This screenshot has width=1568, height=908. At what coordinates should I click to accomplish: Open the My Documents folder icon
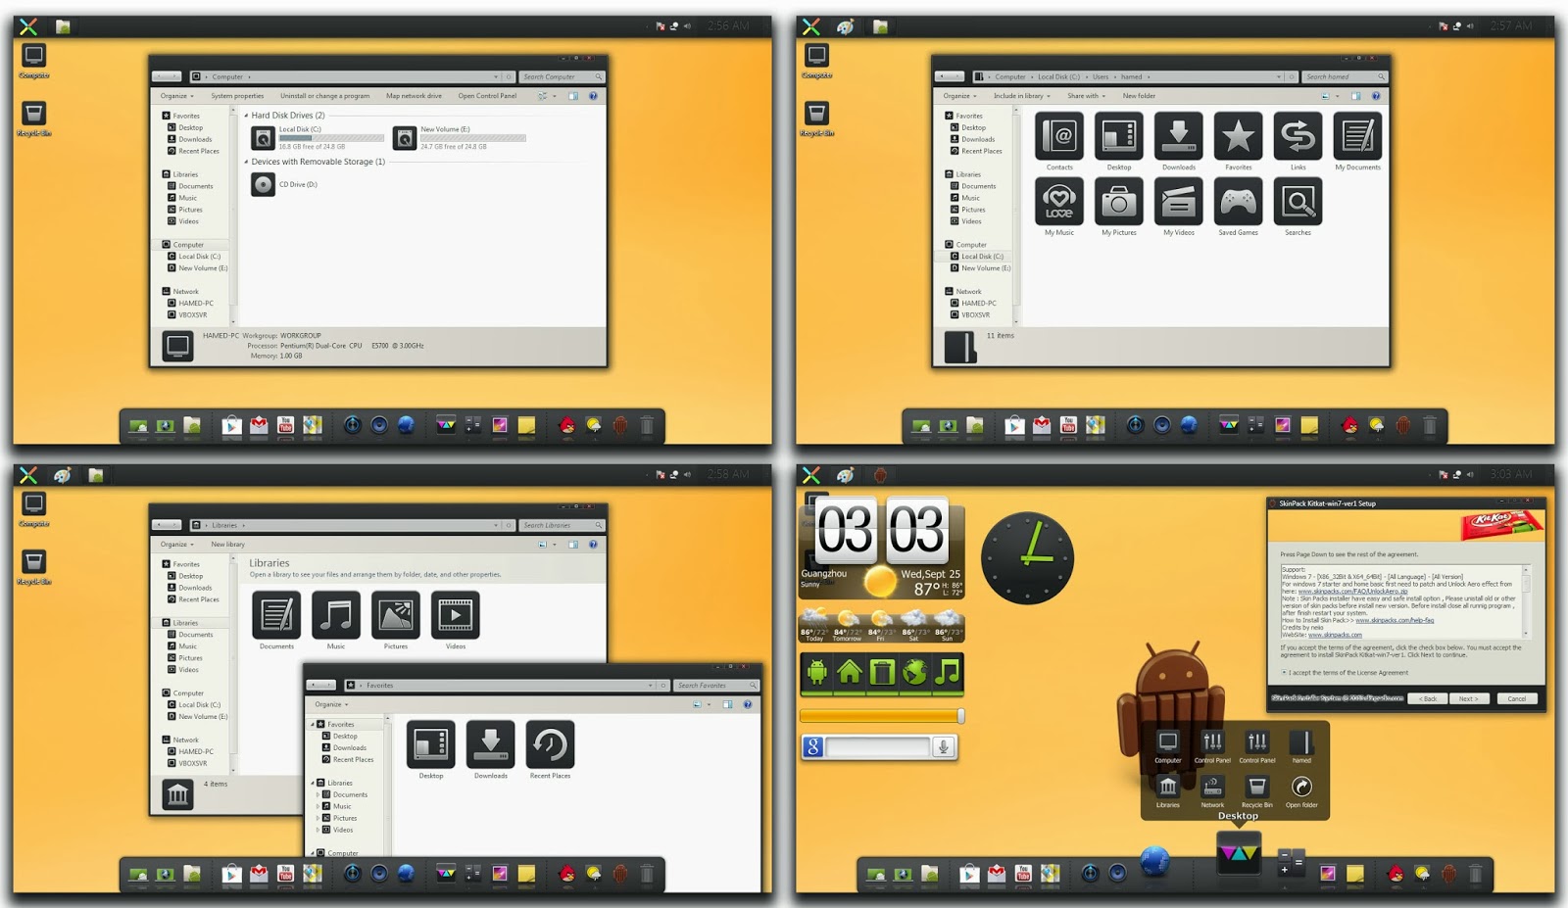pos(1358,136)
